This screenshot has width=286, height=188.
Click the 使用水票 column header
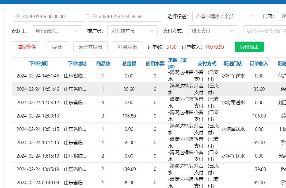[x=155, y=64]
